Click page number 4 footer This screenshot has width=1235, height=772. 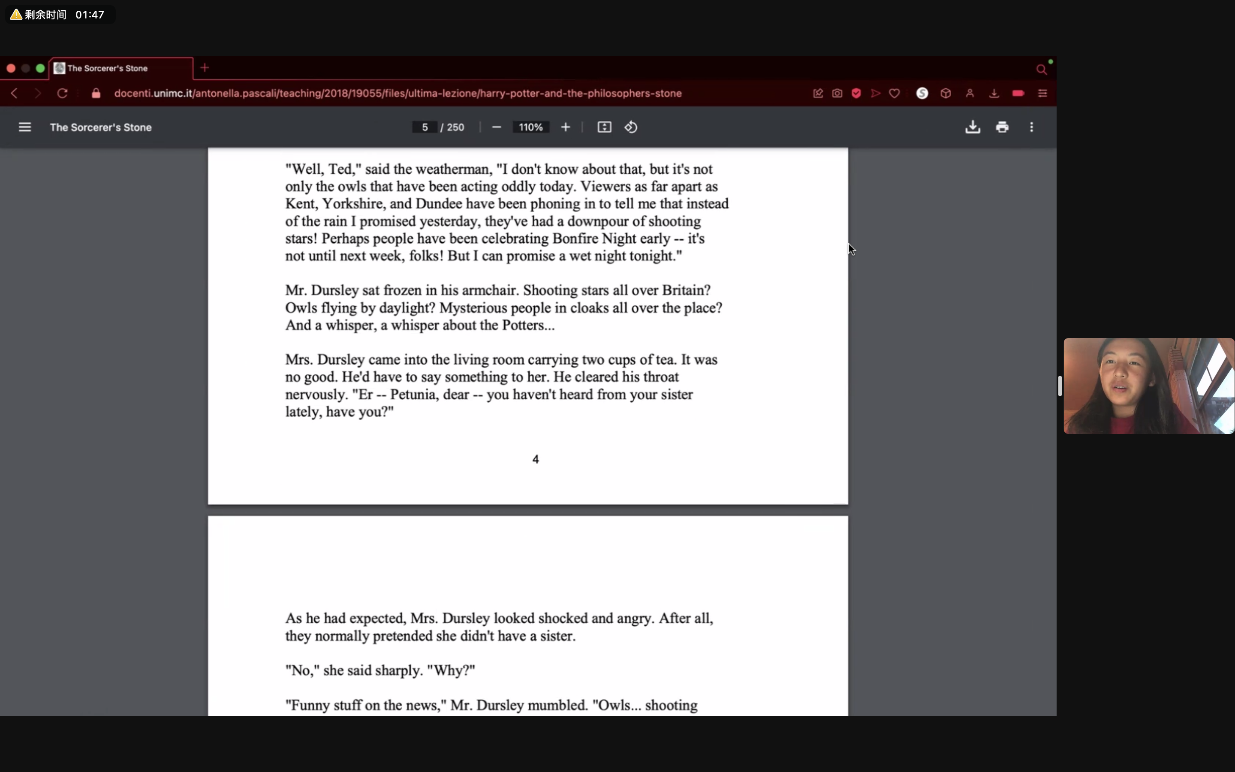click(x=535, y=459)
